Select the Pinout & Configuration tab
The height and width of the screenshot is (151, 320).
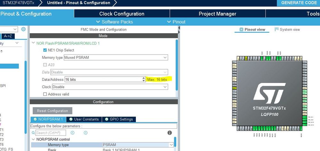pyautogui.click(x=37, y=14)
